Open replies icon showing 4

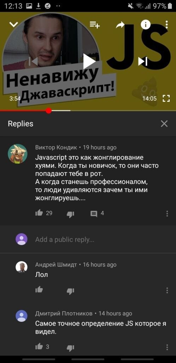click(x=94, y=214)
